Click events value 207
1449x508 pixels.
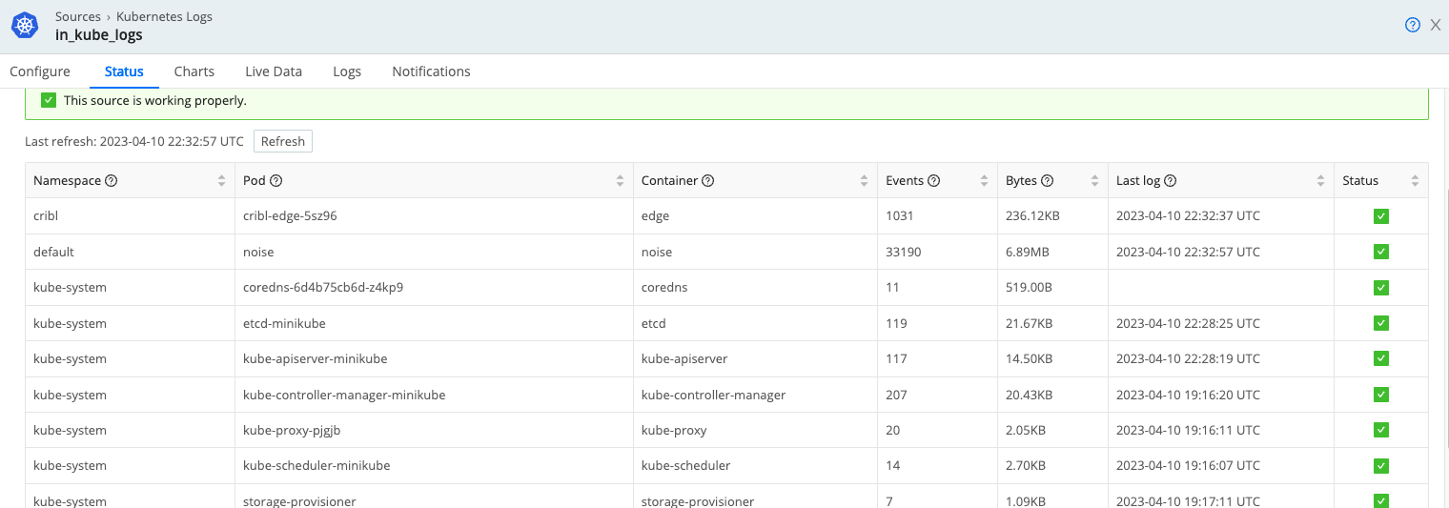(896, 395)
